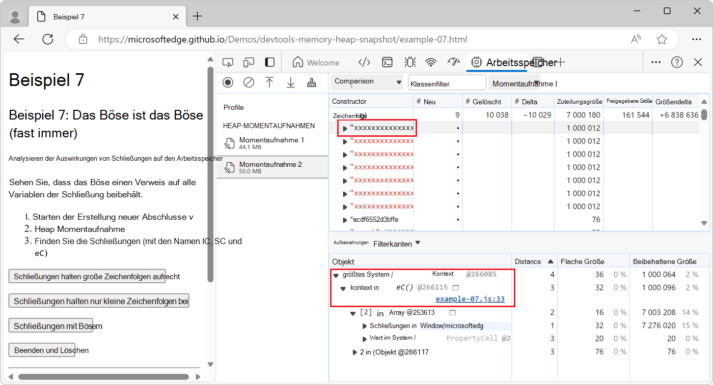
Task: Collapse the "kontext in eC()" retainer row
Action: point(343,288)
